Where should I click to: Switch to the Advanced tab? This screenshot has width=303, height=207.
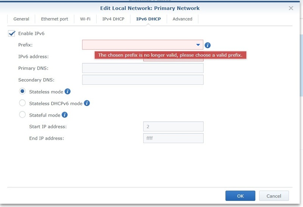click(x=183, y=19)
